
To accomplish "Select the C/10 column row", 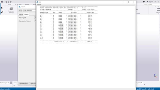I will pos(66,37).
